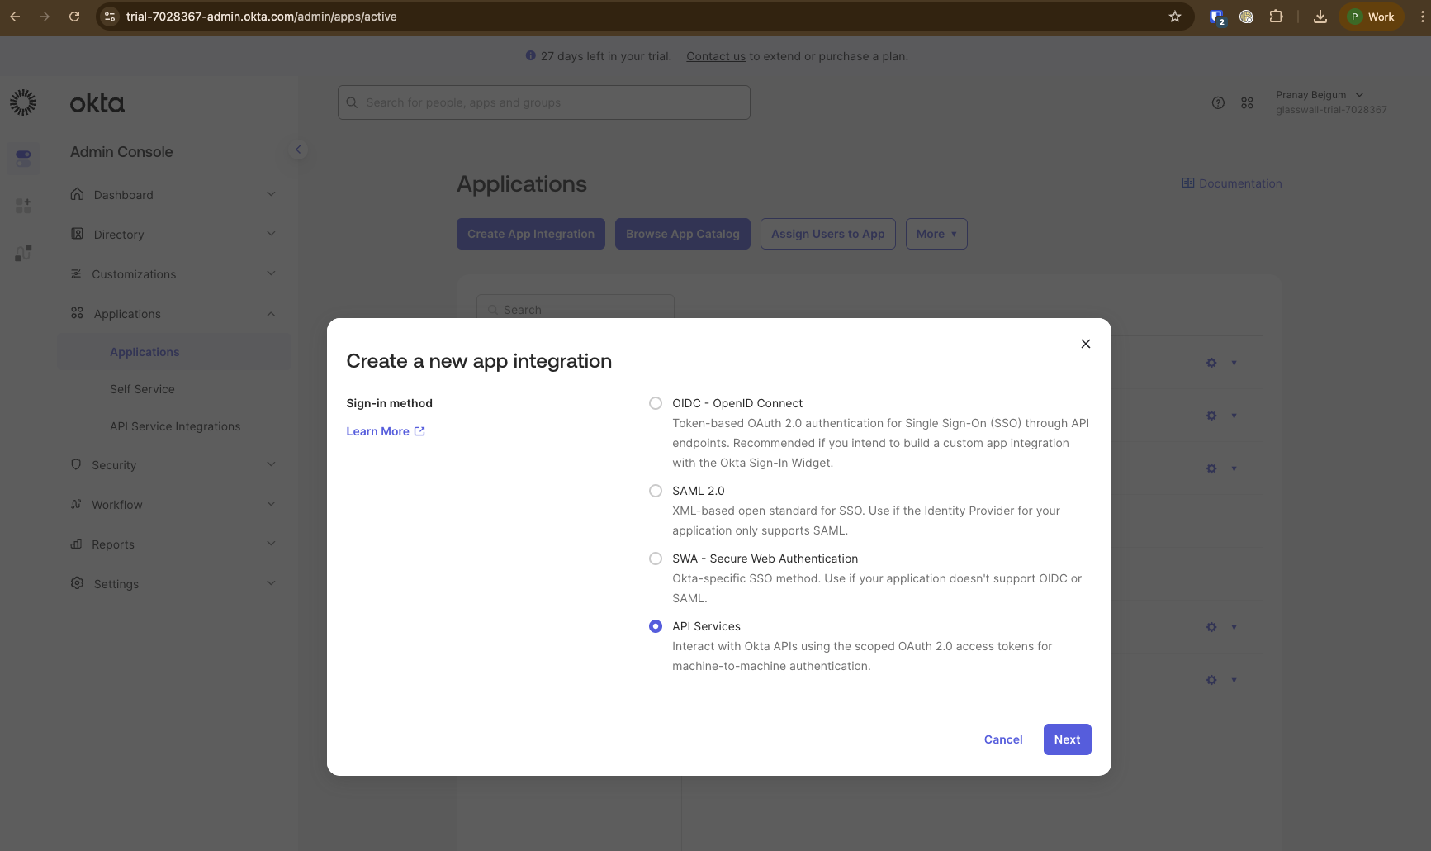Click the okta wordmark logo
The image size is (1431, 851).
point(97,103)
